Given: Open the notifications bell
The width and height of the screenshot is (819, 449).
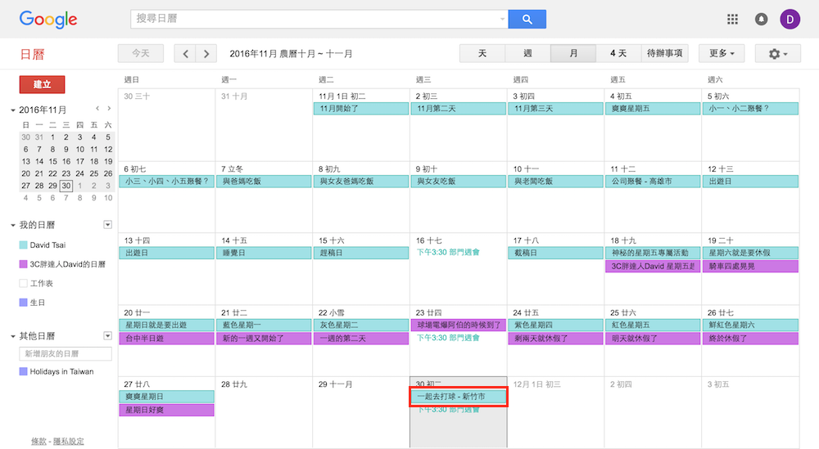Looking at the screenshot, I should coord(761,19).
